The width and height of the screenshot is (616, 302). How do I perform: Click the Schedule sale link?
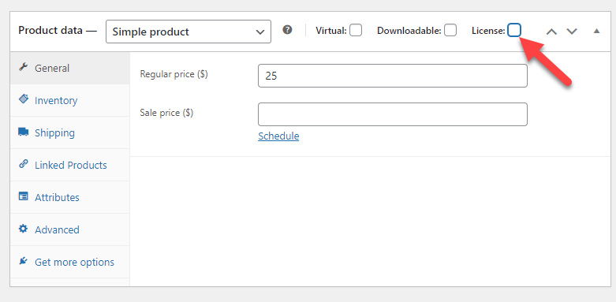click(278, 136)
